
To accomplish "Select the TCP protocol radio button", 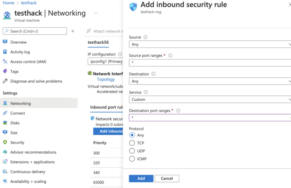I will (132, 143).
